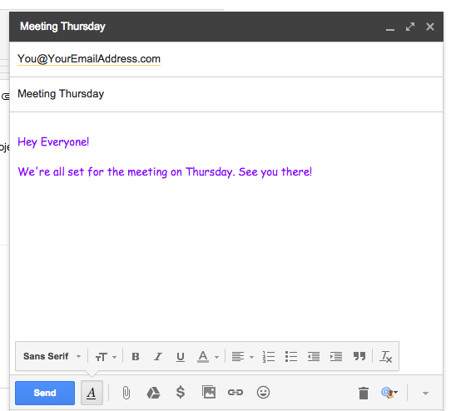Click the line 'Hey Everyone!' in the body
Screen dimensions: 451x411
[53, 142]
